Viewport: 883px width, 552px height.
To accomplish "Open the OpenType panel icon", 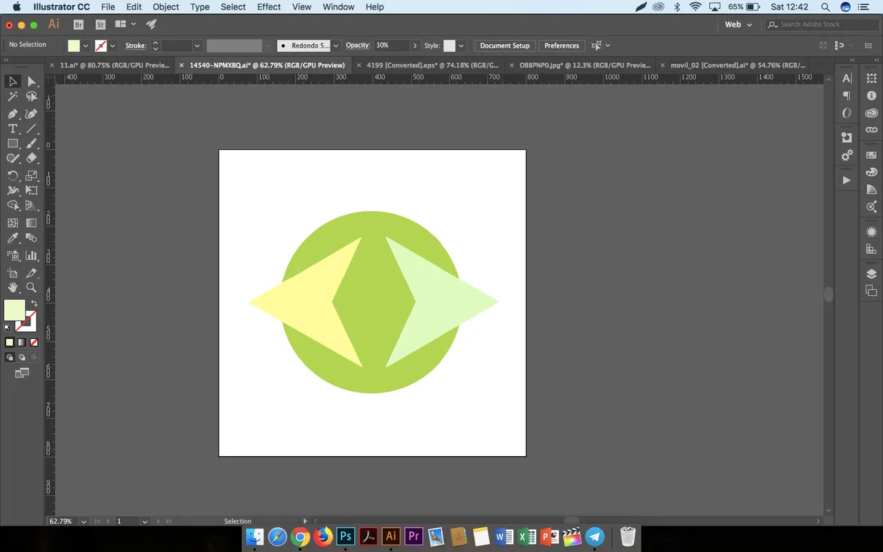I will point(846,113).
